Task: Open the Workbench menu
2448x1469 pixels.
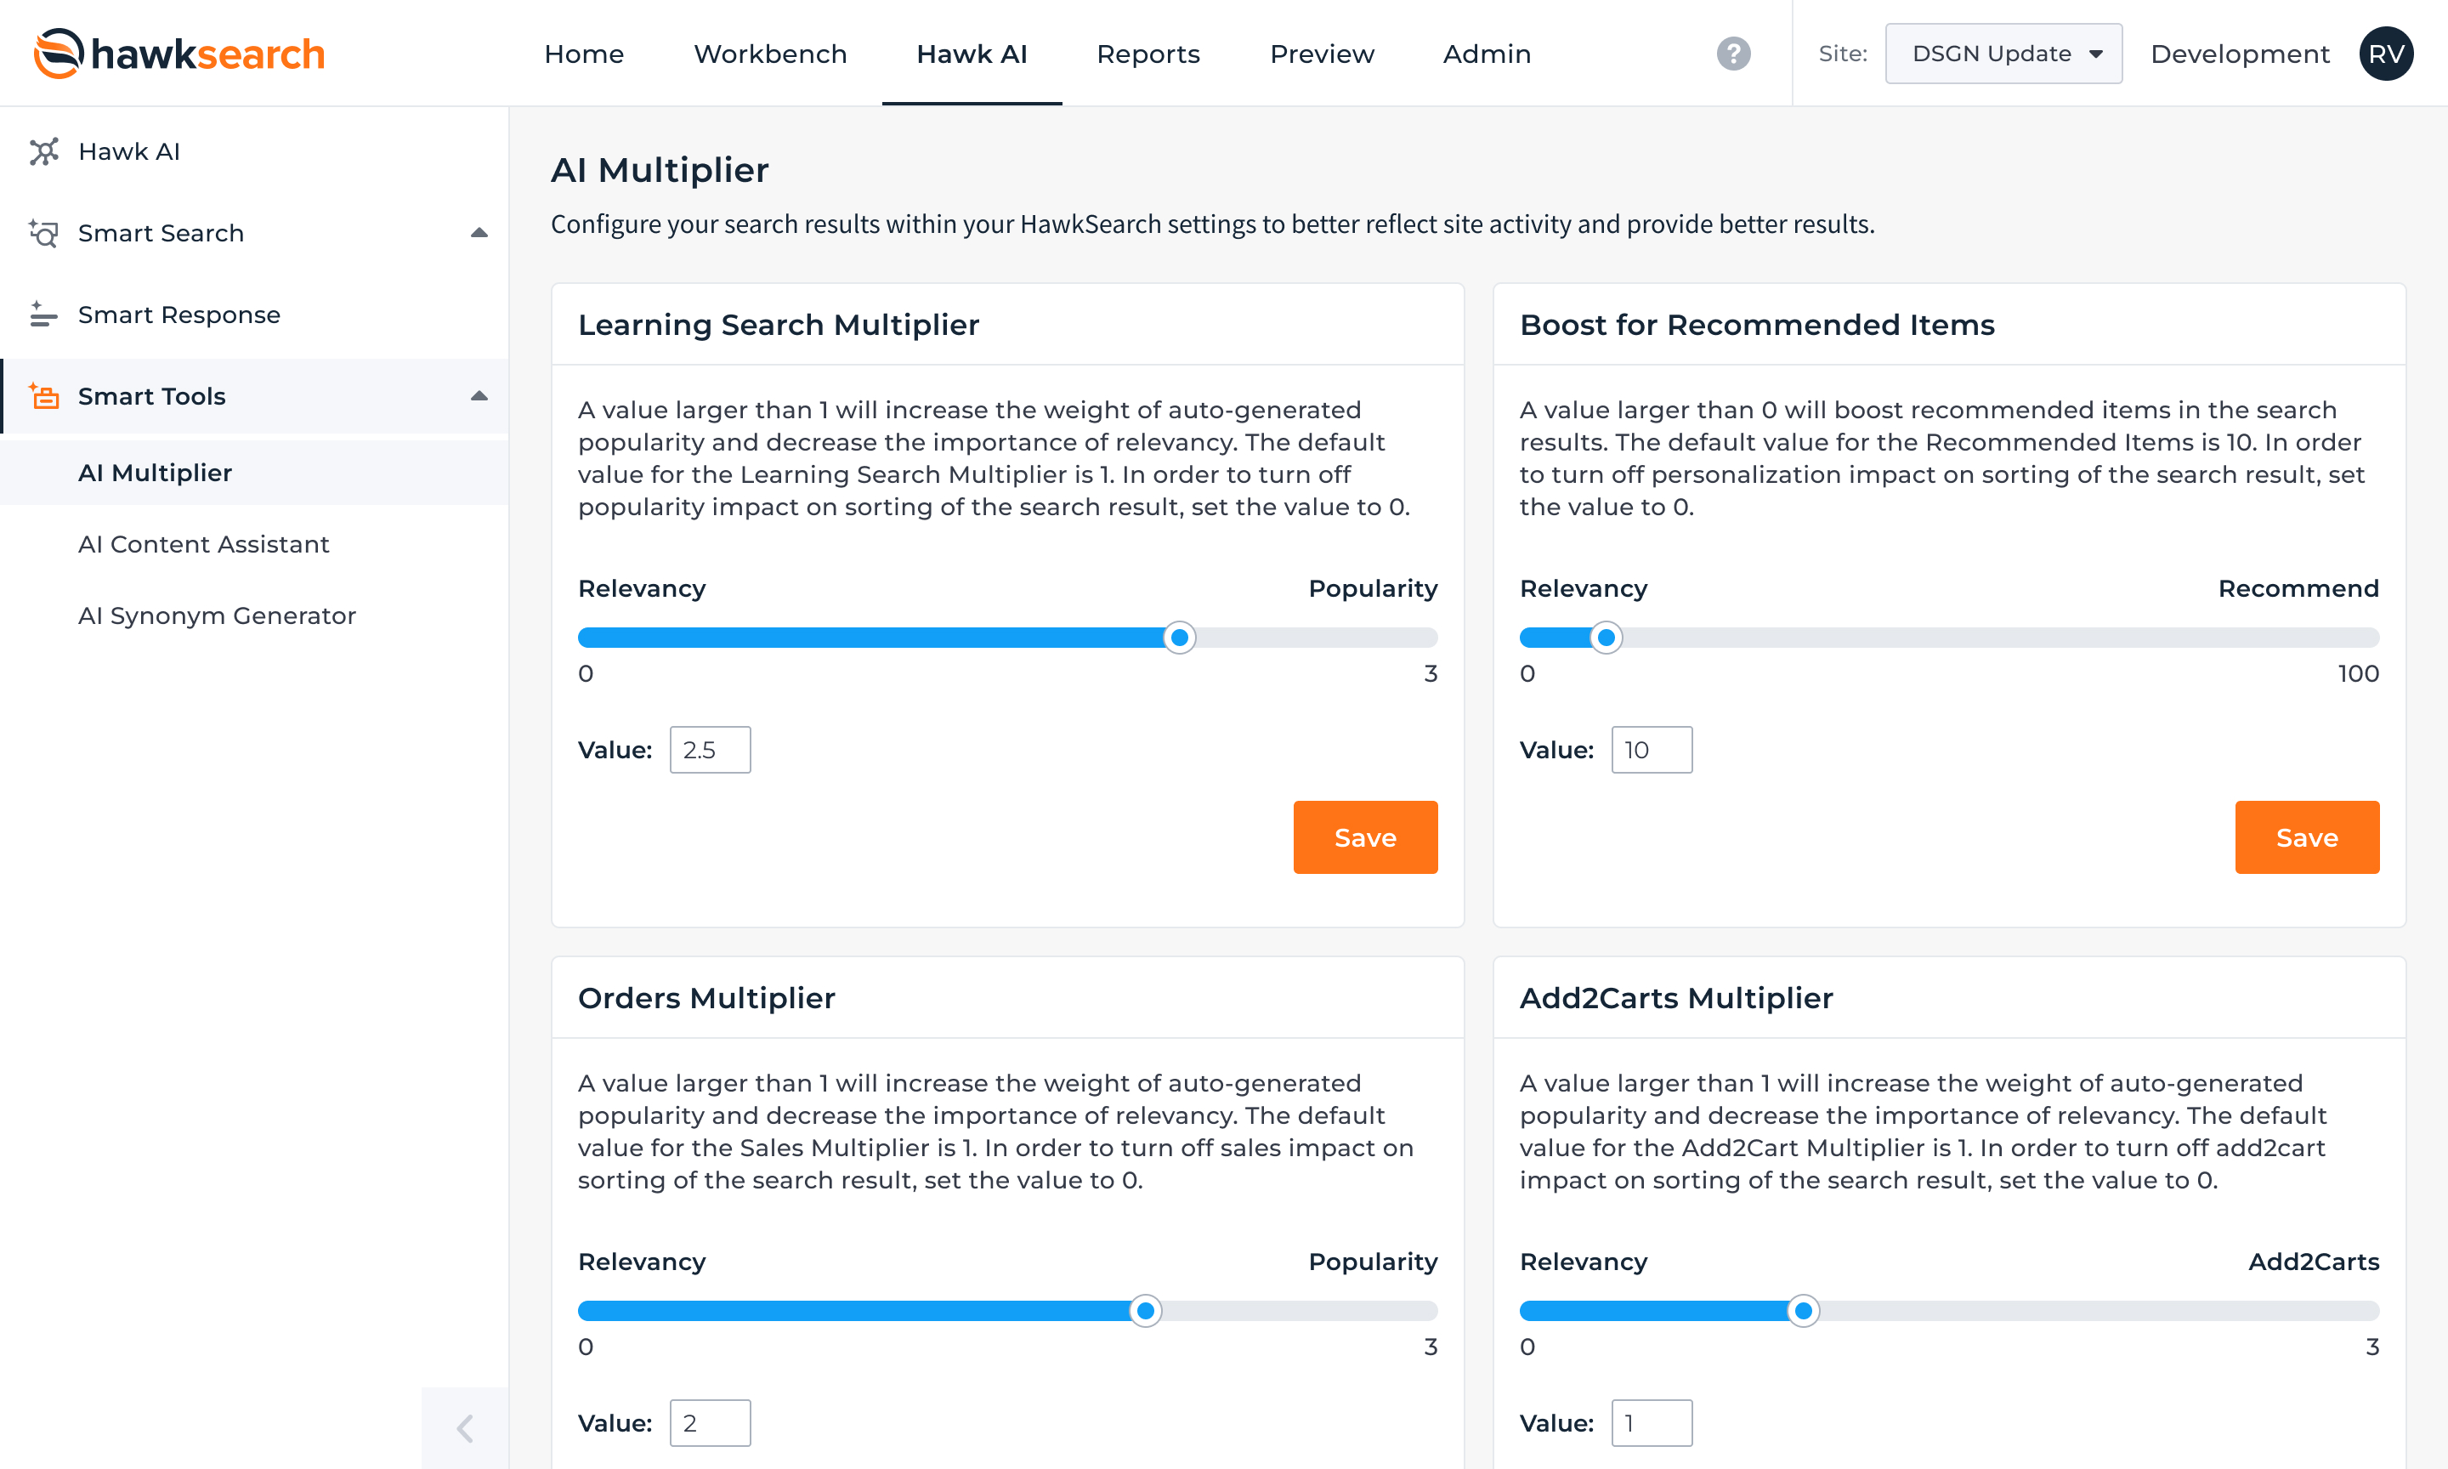Action: click(x=770, y=54)
